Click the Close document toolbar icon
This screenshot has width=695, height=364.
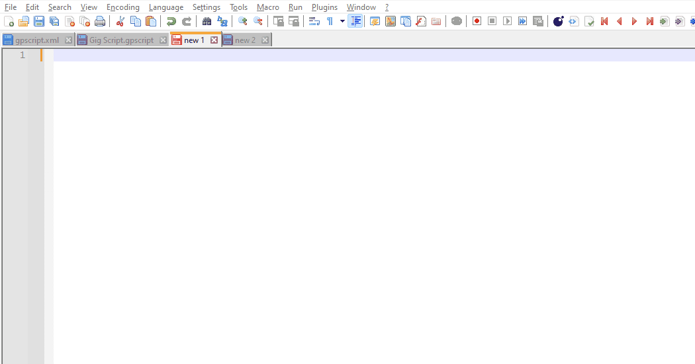pyautogui.click(x=69, y=21)
